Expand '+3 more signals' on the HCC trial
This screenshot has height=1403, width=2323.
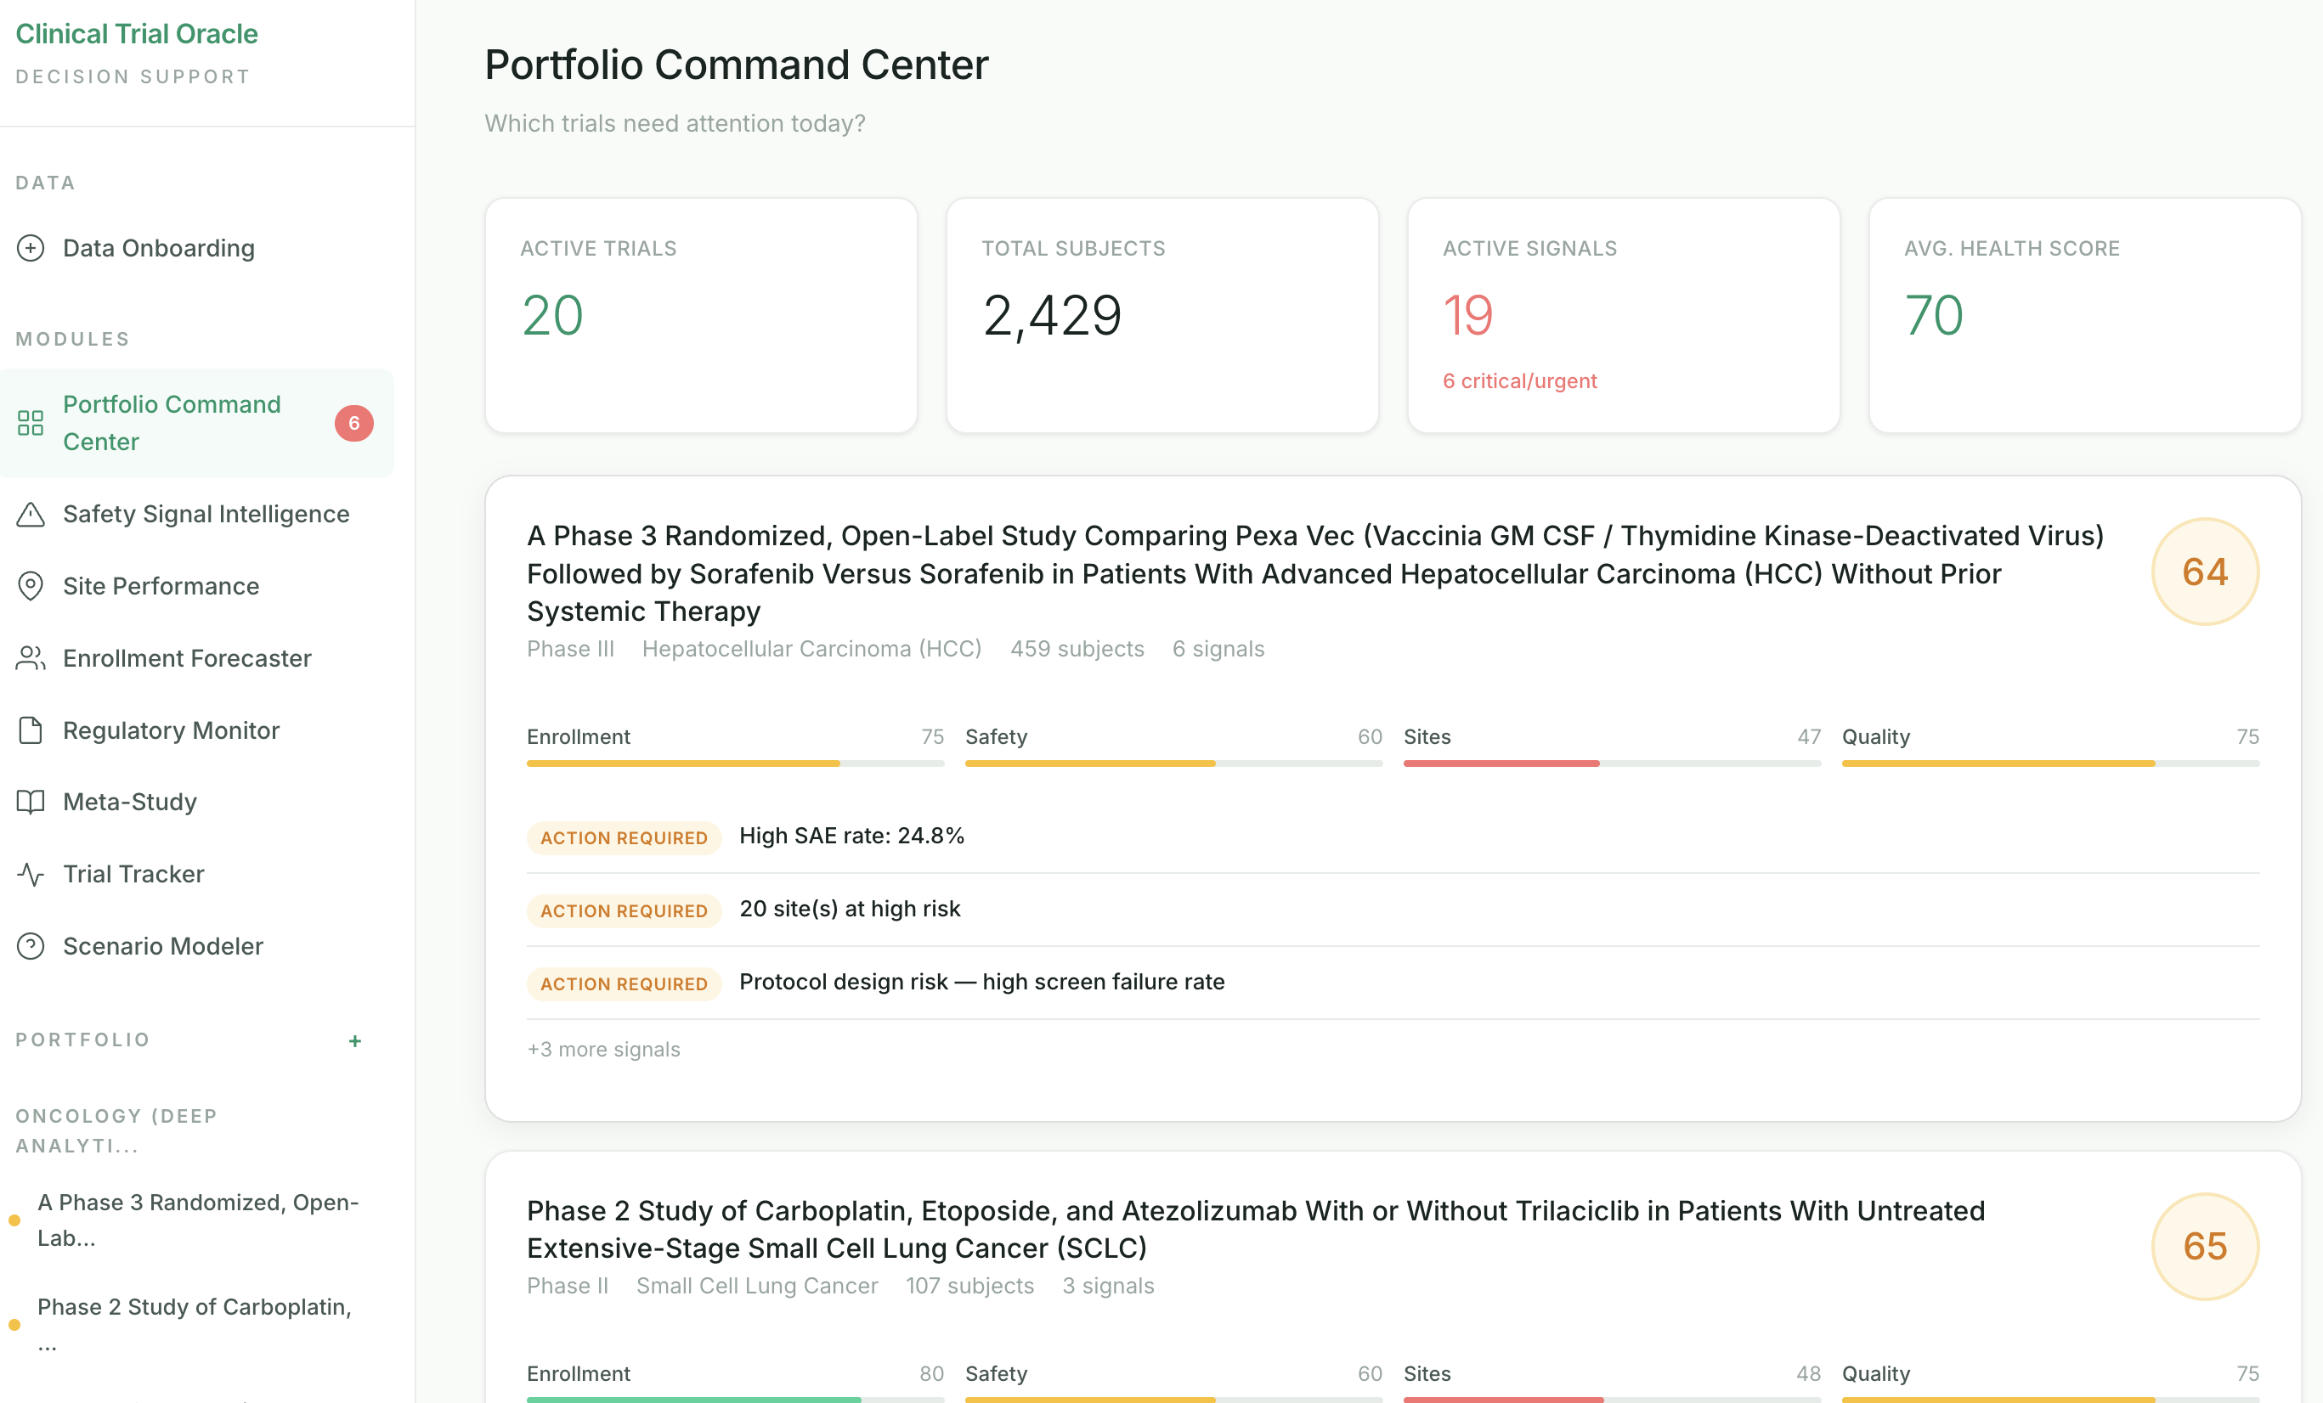click(x=603, y=1050)
